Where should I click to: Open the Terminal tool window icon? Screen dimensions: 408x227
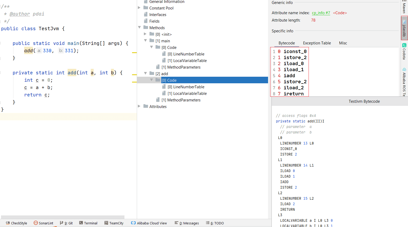pos(81,223)
